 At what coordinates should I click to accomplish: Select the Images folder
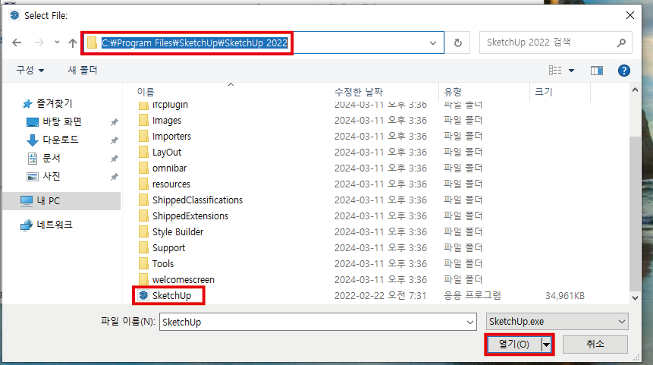point(167,121)
